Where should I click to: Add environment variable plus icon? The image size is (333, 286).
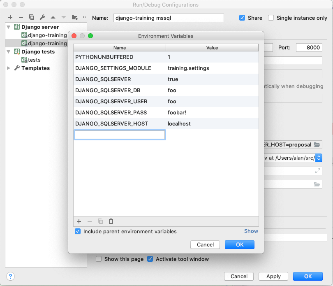(x=79, y=221)
